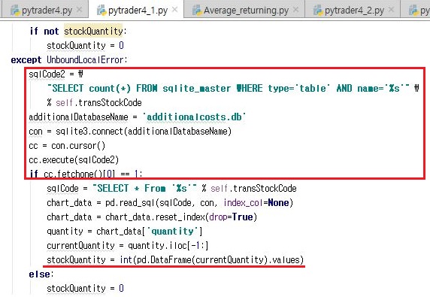
Task: Place cursor in the sqlite3.connect line
Action: point(130,132)
